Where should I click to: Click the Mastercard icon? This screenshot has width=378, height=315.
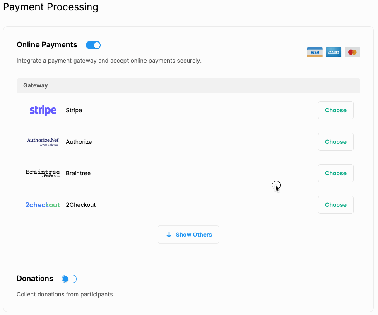pos(352,52)
